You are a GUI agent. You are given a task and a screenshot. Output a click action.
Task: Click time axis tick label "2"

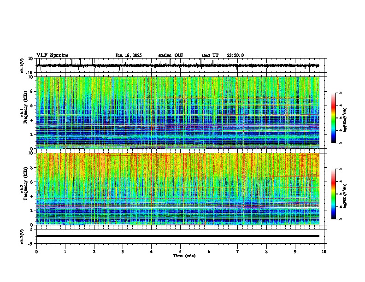tap(94, 252)
